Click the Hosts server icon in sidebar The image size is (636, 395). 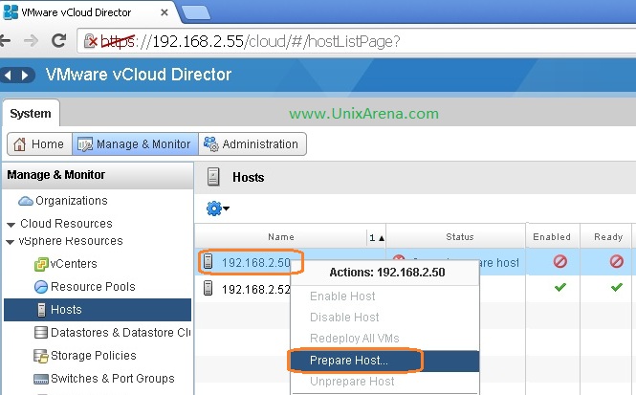coord(41,310)
